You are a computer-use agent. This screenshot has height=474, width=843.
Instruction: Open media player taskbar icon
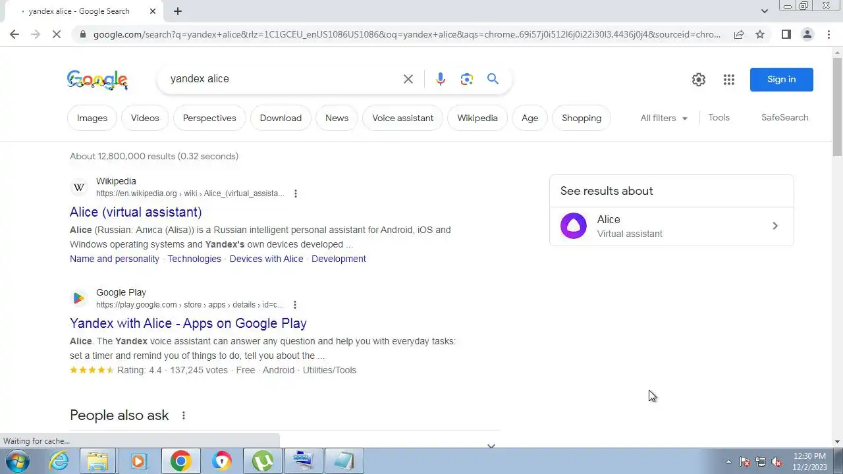coord(138,461)
